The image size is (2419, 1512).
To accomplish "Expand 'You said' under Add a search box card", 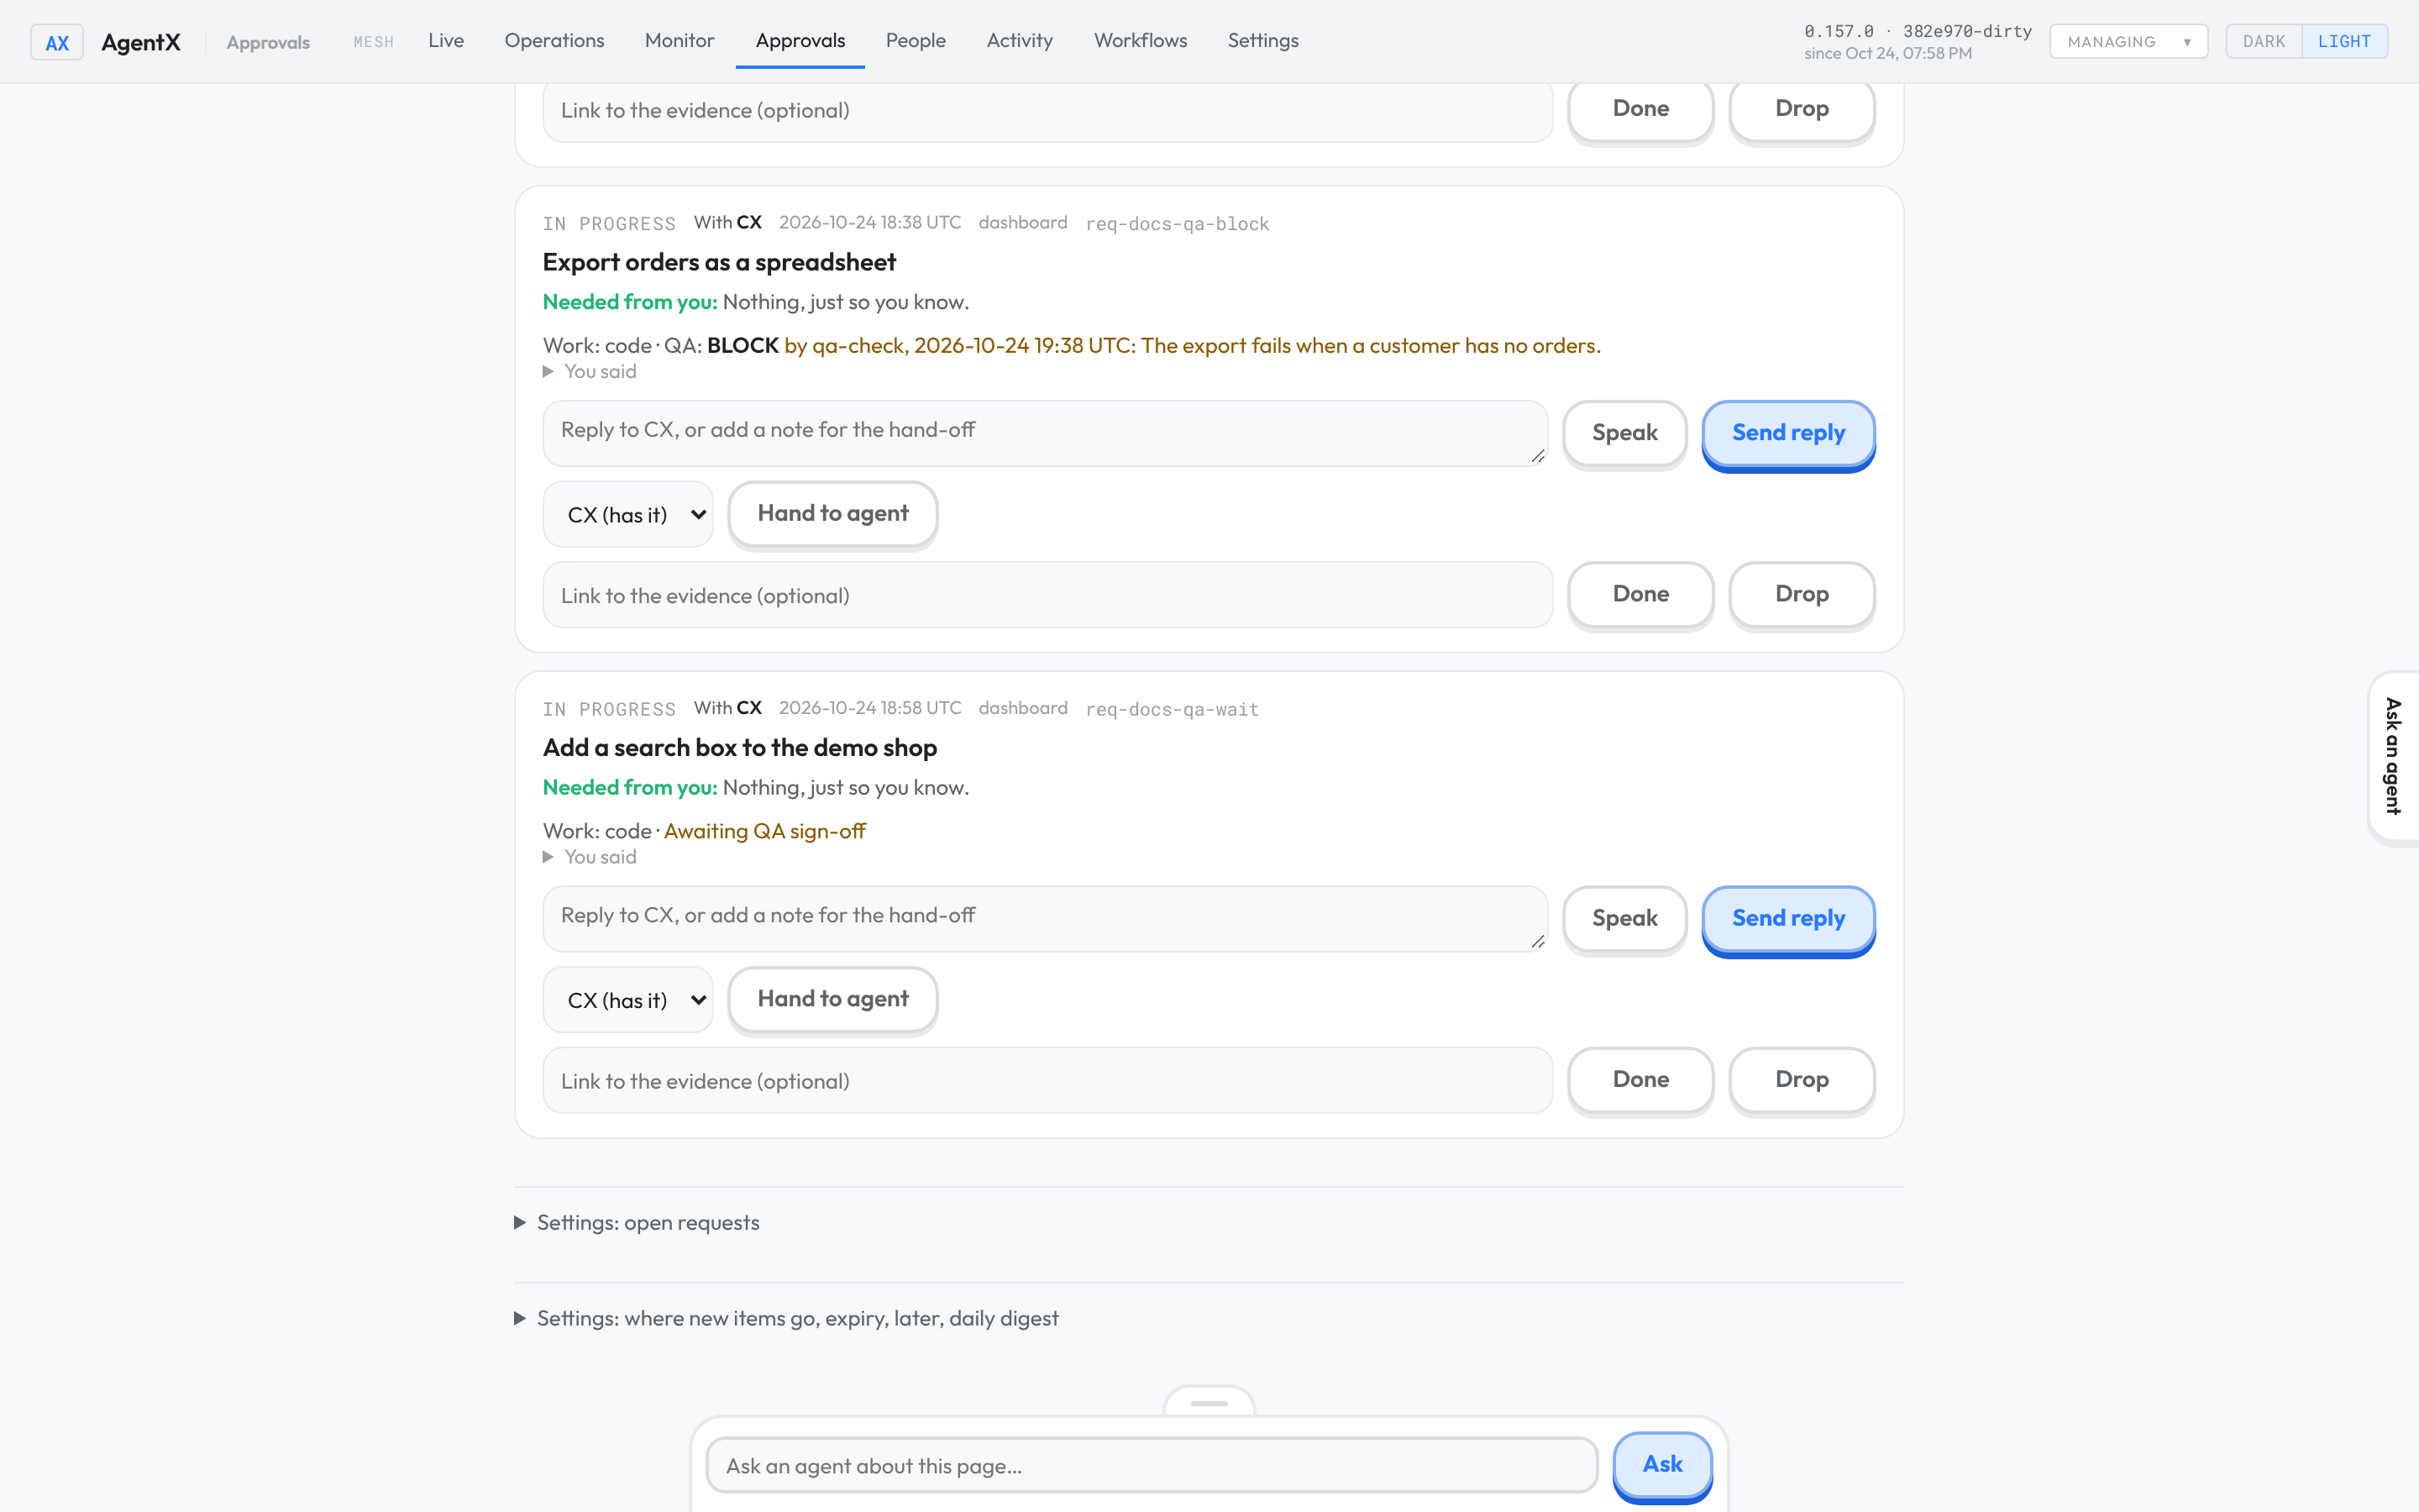I will tap(590, 857).
